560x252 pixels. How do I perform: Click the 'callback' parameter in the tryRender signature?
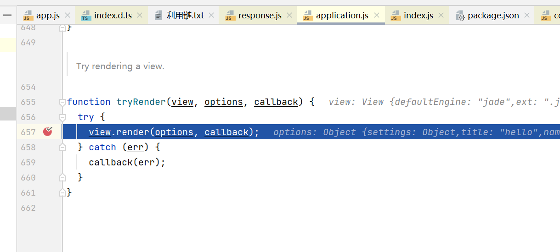[276, 102]
